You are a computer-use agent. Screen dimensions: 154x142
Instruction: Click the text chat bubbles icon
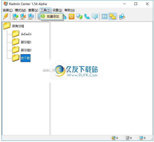[x=79, y=17]
